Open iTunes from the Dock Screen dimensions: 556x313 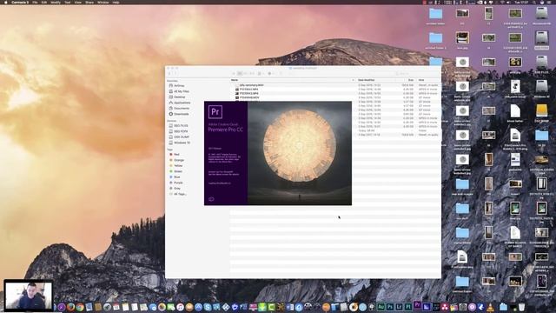click(180, 307)
